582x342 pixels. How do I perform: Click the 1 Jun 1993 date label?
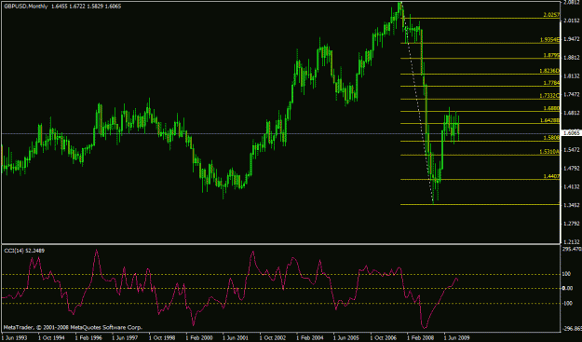pyautogui.click(x=14, y=338)
